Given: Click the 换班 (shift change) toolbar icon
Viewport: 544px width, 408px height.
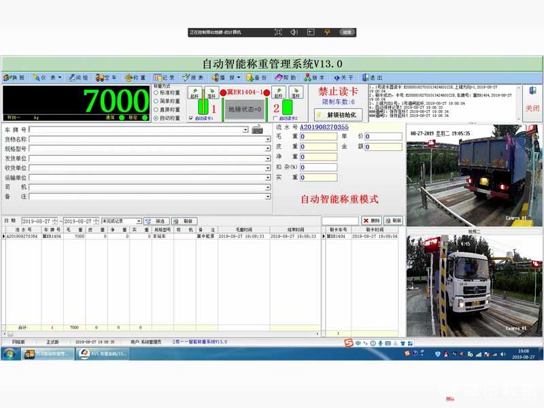Looking at the screenshot, I should pos(14,78).
